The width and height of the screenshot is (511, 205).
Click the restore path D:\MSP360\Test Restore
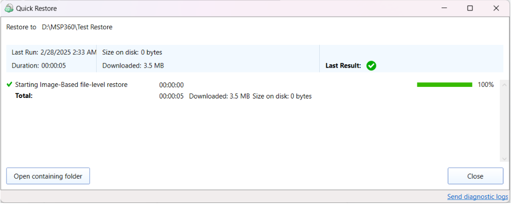click(x=77, y=27)
